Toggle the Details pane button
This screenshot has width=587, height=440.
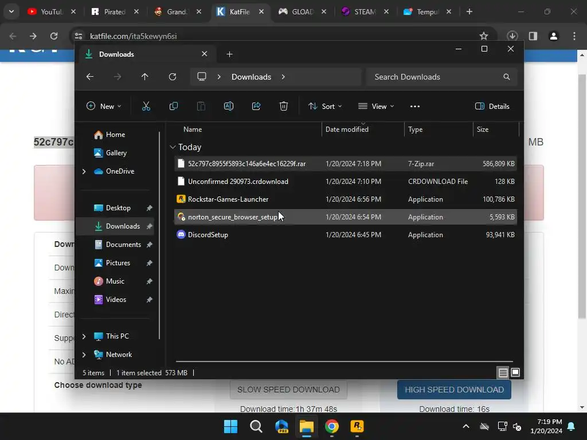click(492, 106)
